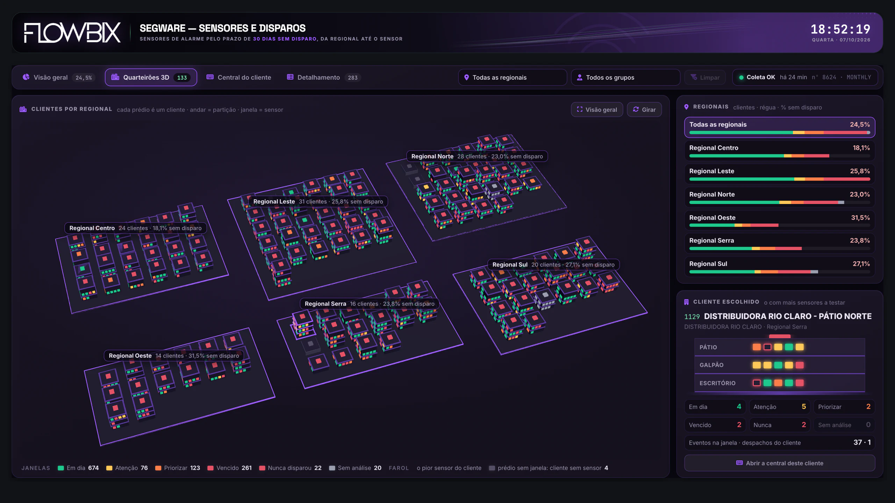Click the Abrir a central deste cliente button
895x503 pixels.
(x=780, y=463)
